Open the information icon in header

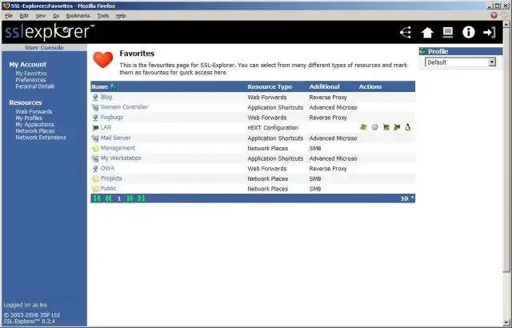pyautogui.click(x=469, y=32)
